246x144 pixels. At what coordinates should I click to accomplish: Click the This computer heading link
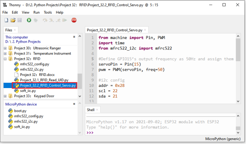17,37
